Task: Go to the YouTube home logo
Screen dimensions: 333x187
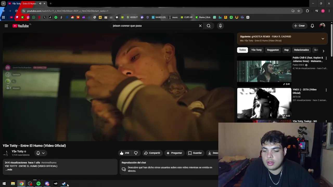Action: (21, 26)
